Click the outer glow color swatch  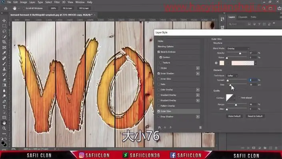[x=222, y=63]
